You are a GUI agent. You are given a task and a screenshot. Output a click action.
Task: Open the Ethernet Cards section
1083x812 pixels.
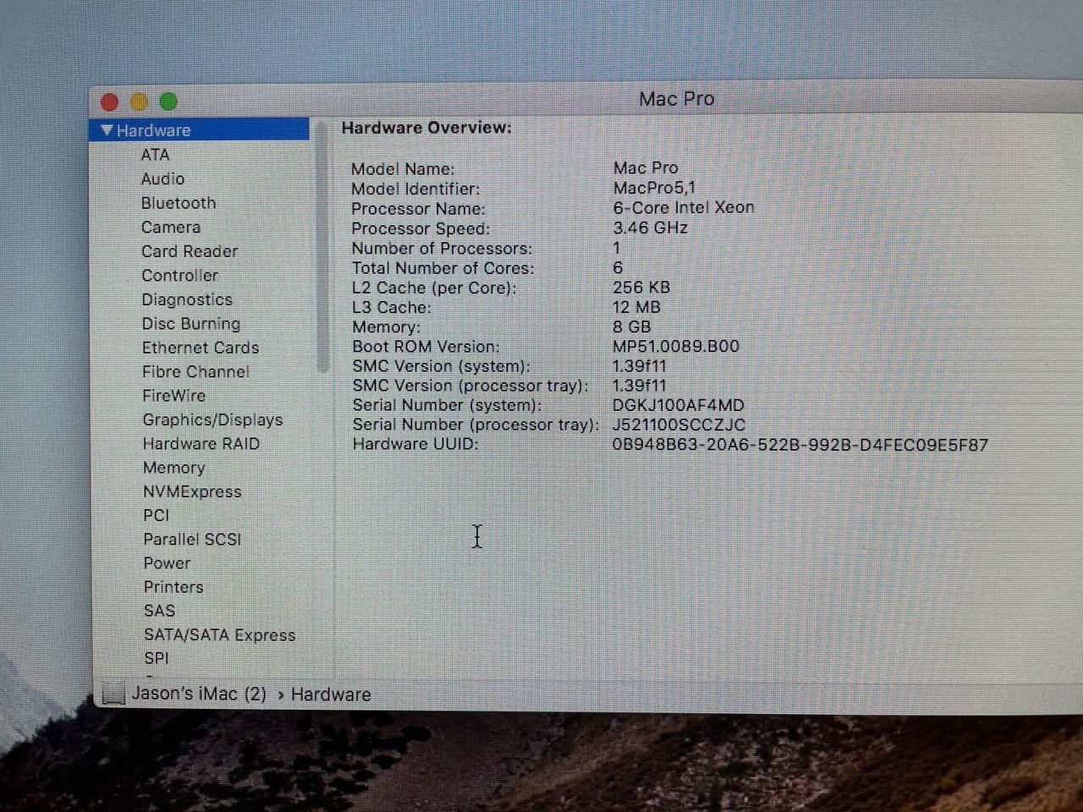click(201, 348)
